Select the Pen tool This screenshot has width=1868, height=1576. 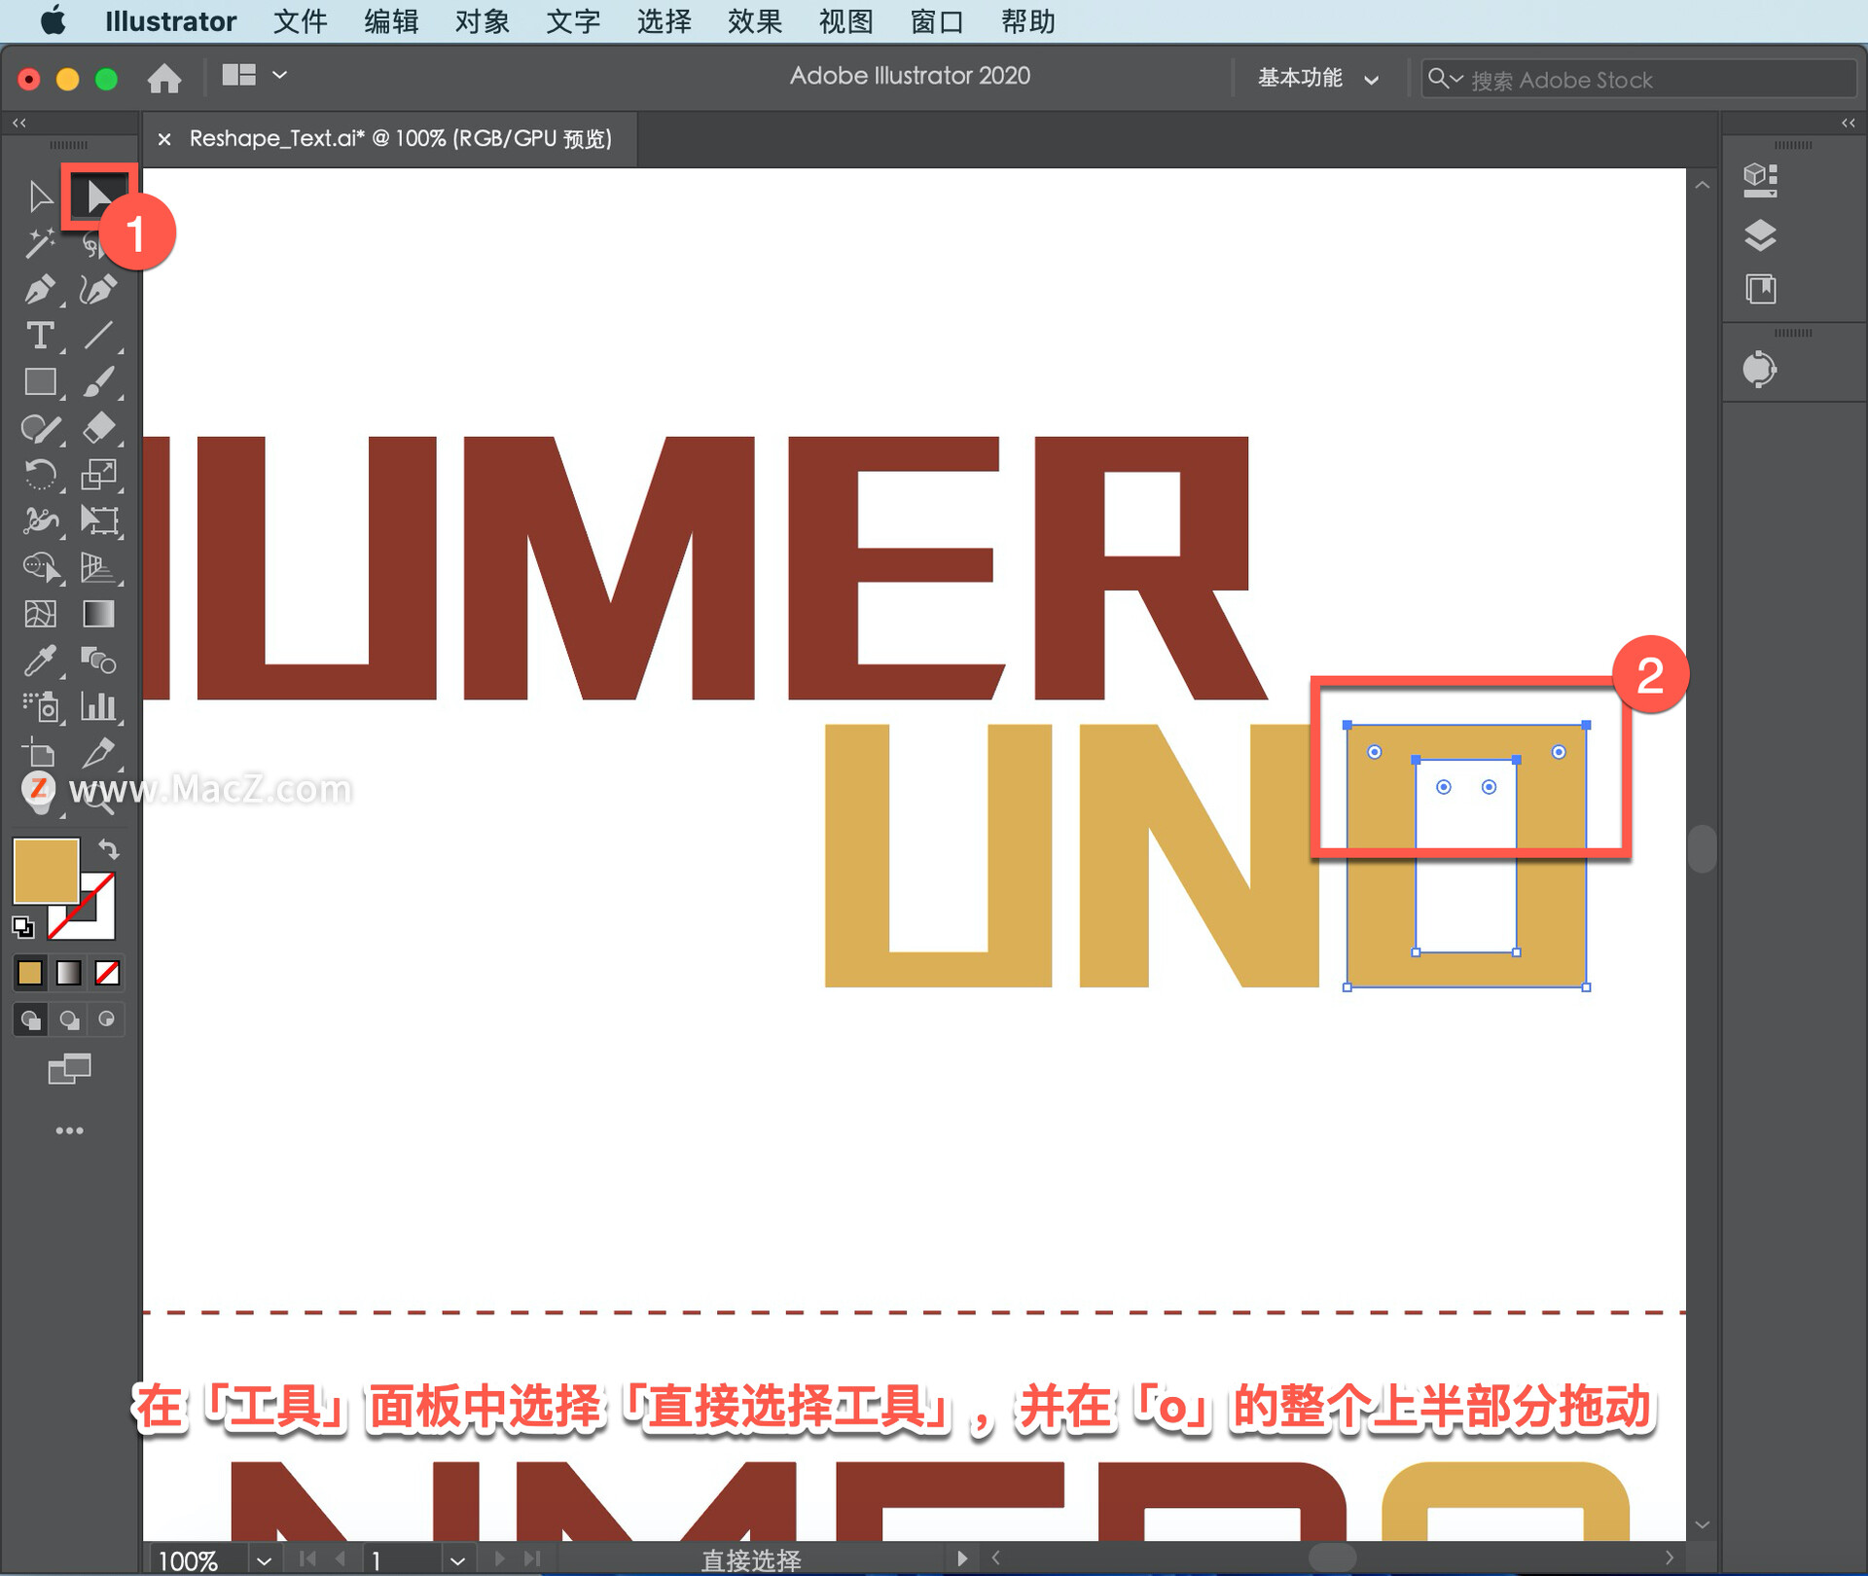tap(39, 290)
